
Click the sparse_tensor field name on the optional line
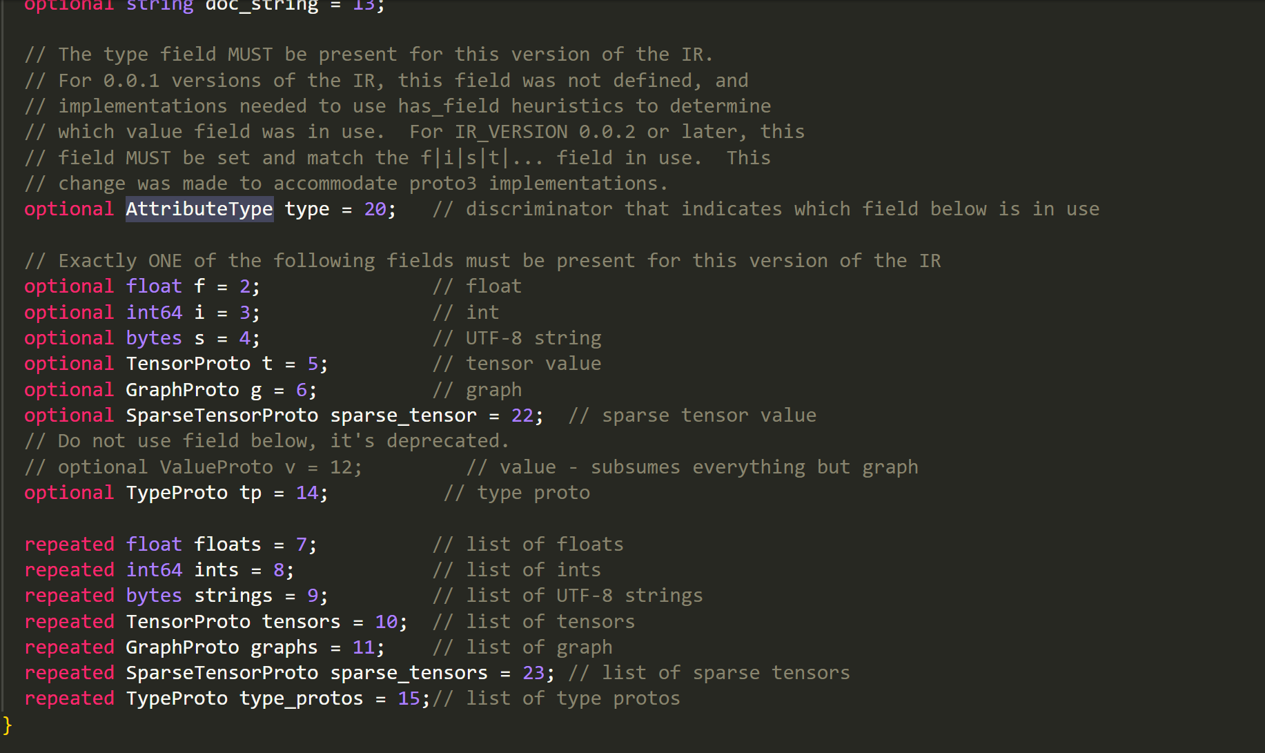[403, 415]
